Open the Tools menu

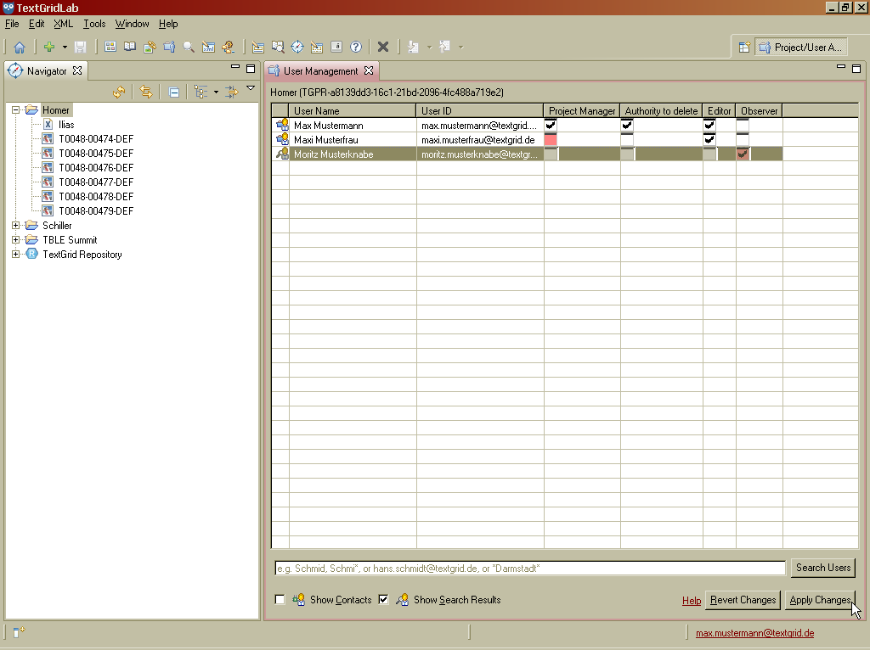pos(94,24)
